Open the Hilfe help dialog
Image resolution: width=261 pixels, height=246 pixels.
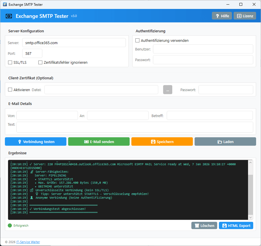pyautogui.click(x=222, y=16)
